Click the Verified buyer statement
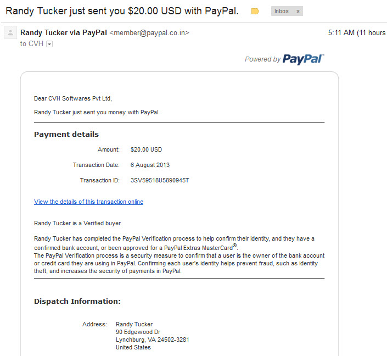This screenshot has width=387, height=356. (x=78, y=223)
